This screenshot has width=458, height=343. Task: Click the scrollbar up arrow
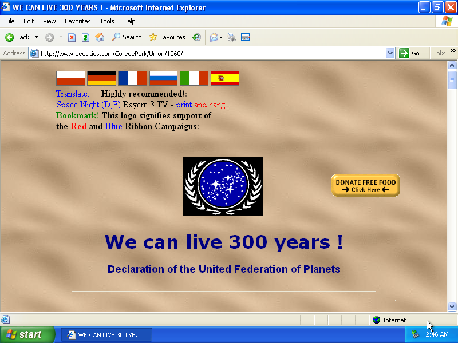(x=452, y=65)
